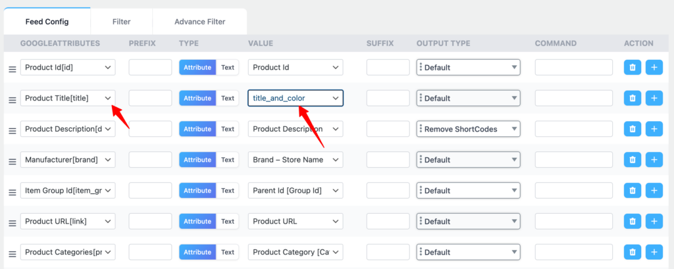
Task: Click Attribute button in Product Categories row
Action: (197, 252)
